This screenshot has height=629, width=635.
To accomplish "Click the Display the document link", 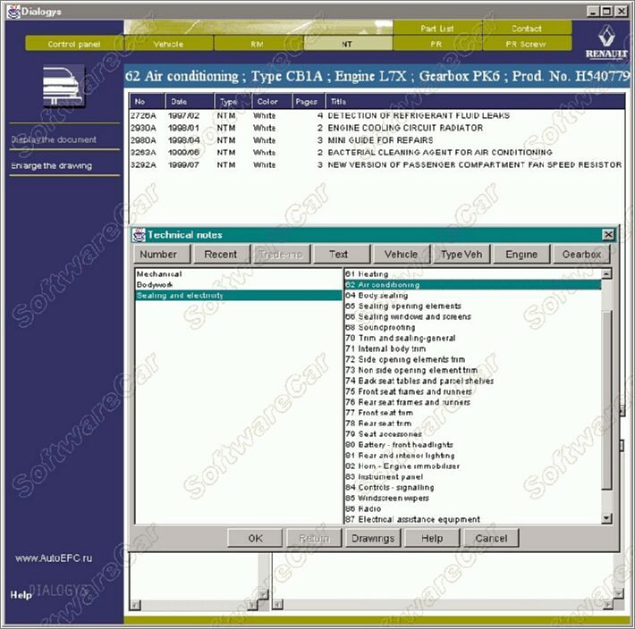I will pyautogui.click(x=54, y=139).
